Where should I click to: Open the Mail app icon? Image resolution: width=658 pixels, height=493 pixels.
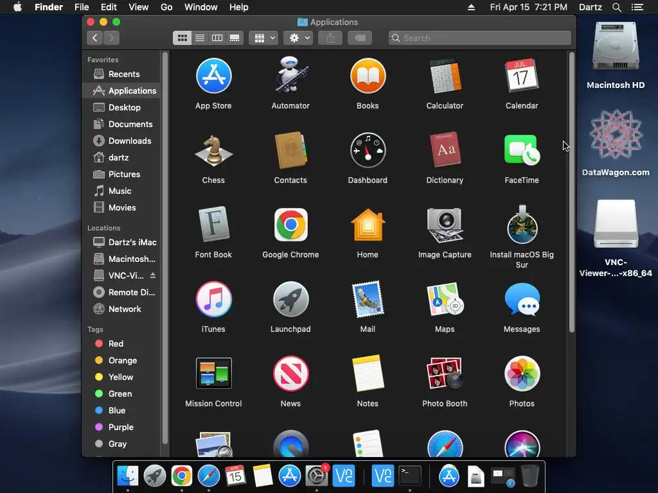click(x=368, y=299)
